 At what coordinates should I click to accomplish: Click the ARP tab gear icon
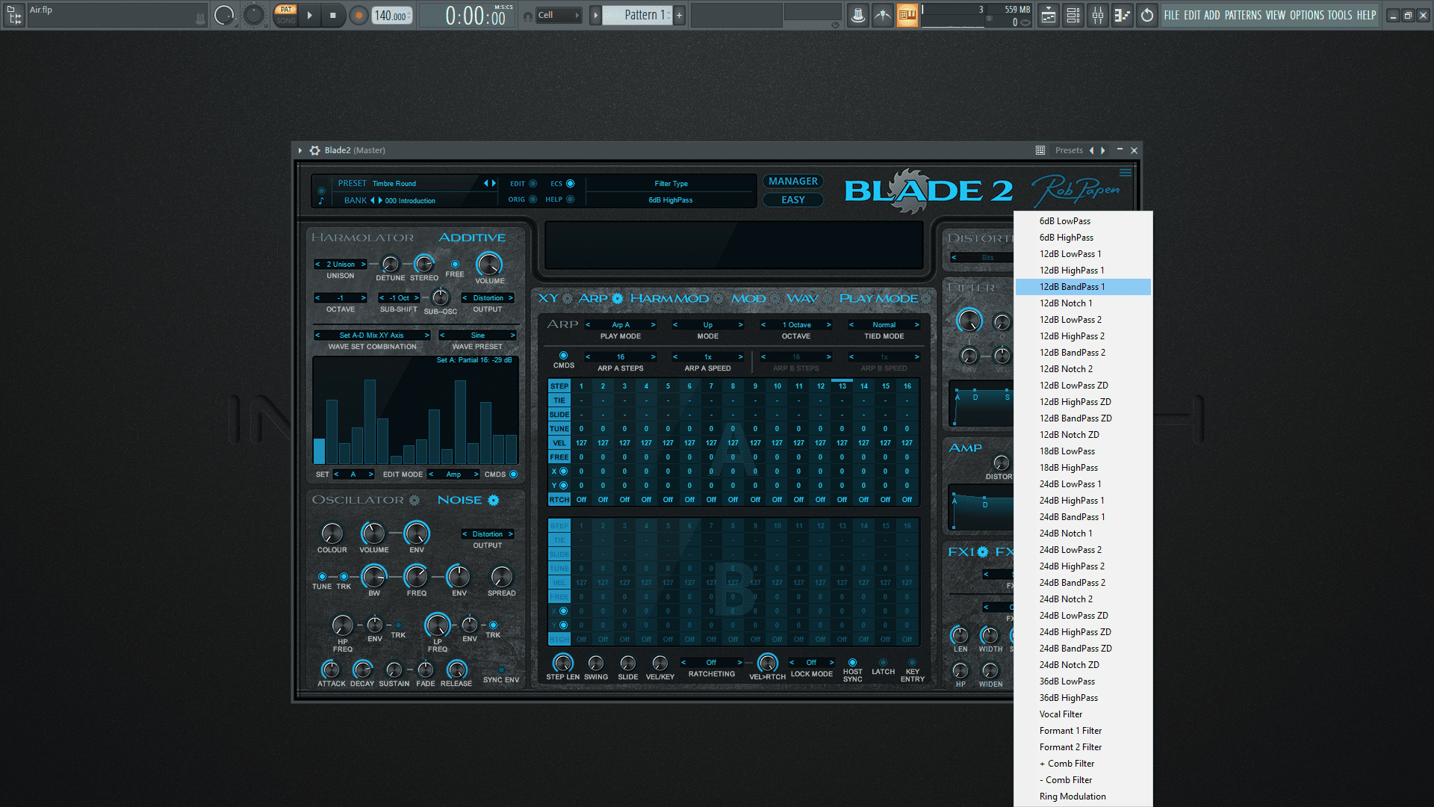pos(618,298)
